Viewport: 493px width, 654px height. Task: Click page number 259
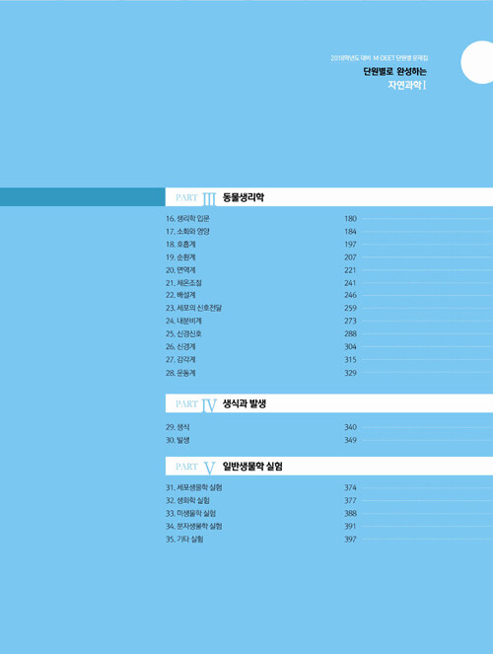coord(350,308)
